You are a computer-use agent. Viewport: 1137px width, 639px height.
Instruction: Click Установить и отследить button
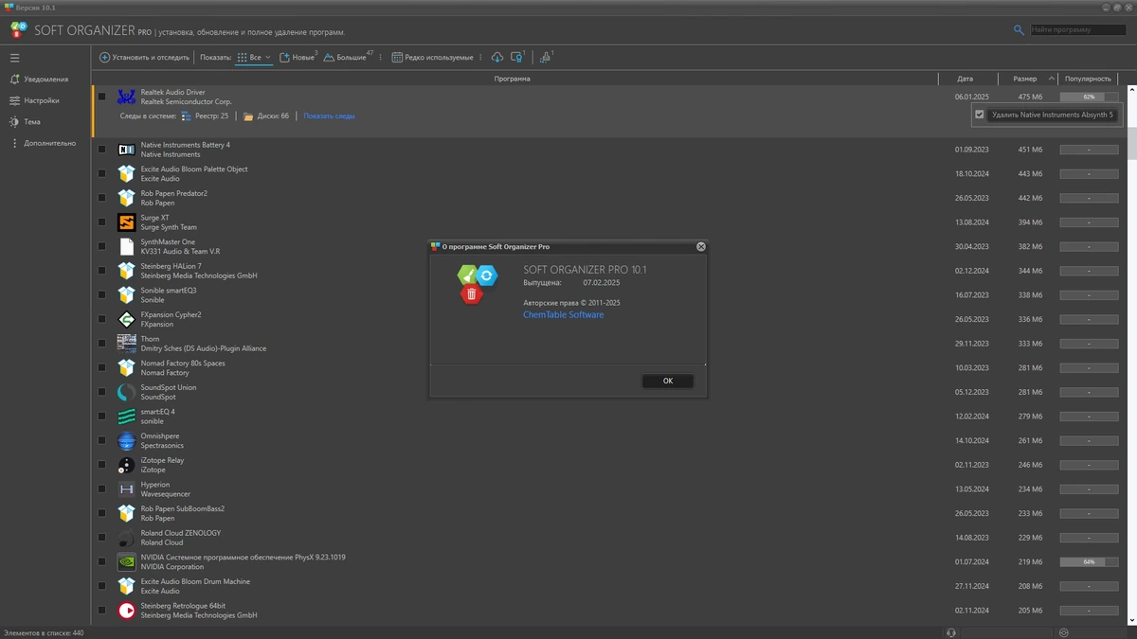(x=144, y=58)
